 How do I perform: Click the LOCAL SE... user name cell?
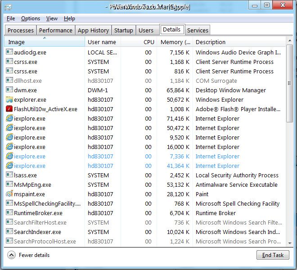[x=102, y=52]
